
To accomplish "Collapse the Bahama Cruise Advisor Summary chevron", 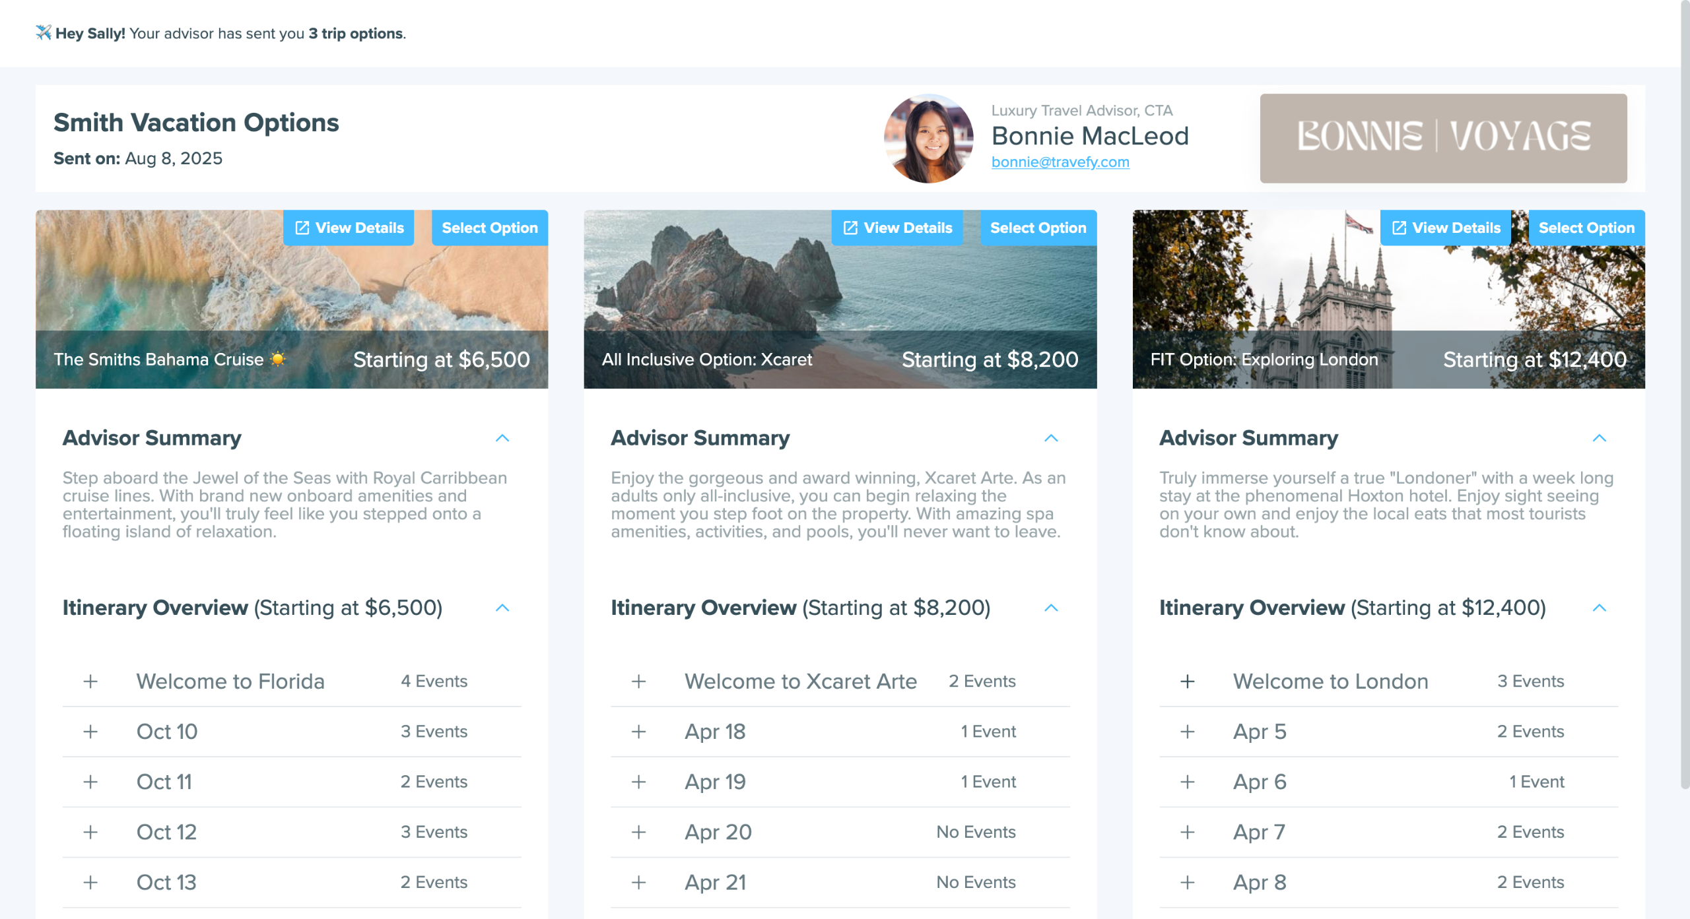I will tap(502, 438).
